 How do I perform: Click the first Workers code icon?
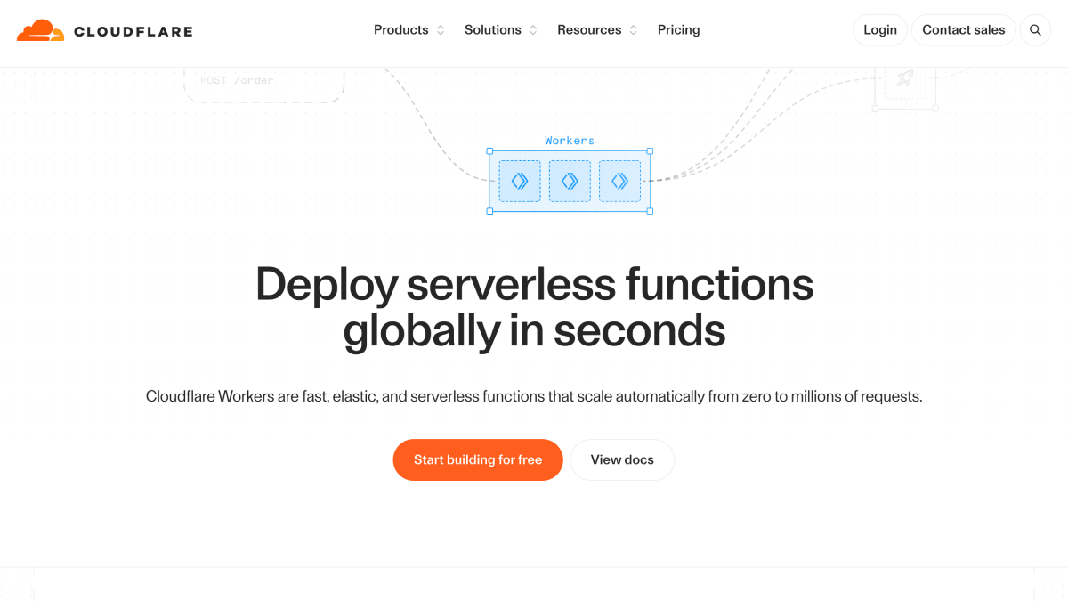click(520, 181)
